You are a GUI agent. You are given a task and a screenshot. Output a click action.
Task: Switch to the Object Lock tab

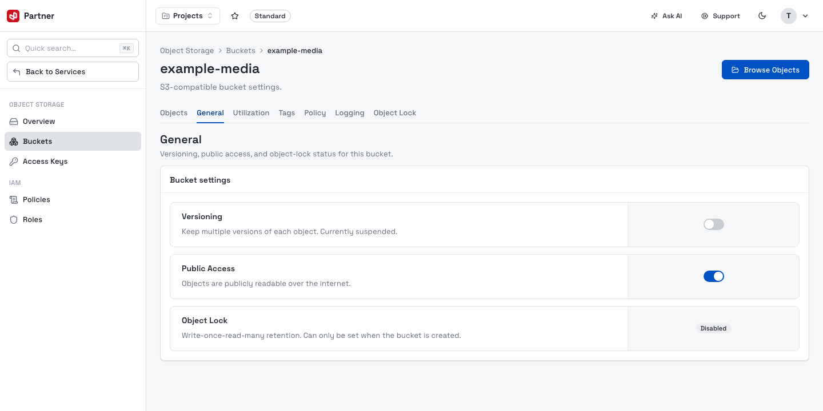tap(395, 113)
